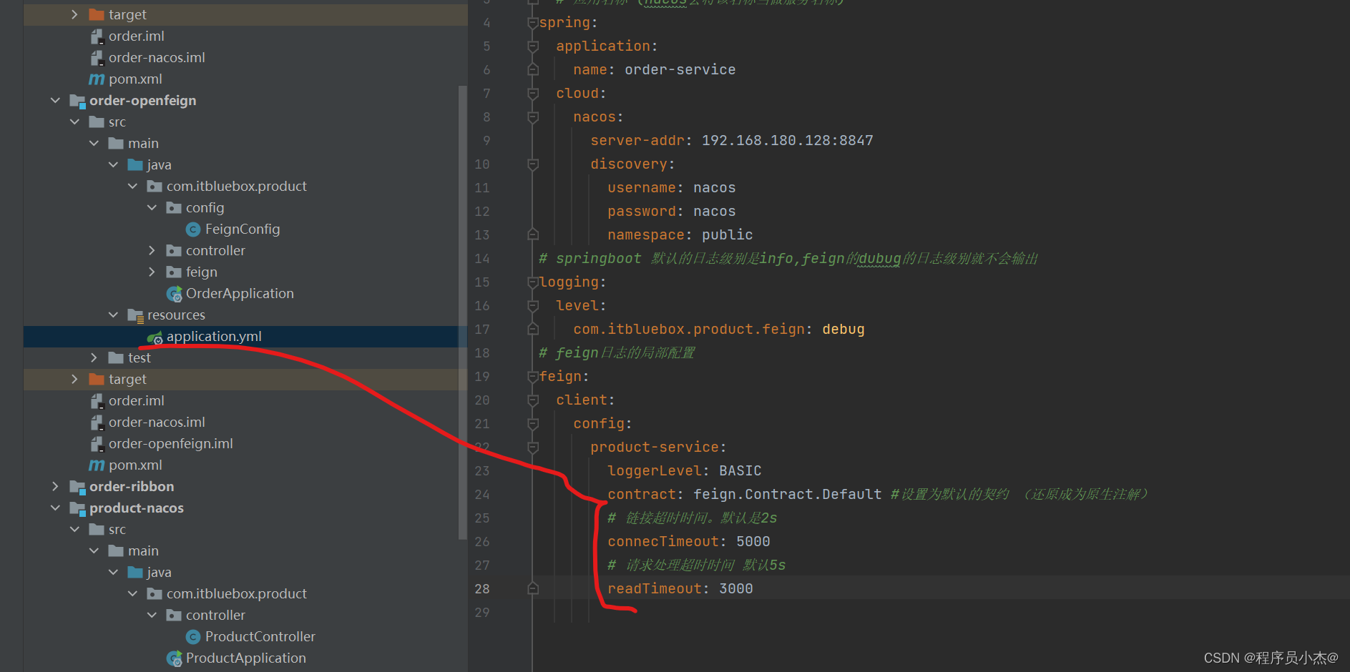1350x672 pixels.
Task: Fold the nacos: block at line 8
Action: (533, 117)
